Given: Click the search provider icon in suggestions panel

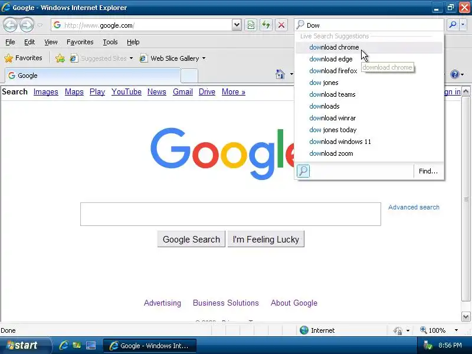Looking at the screenshot, I should 303,171.
